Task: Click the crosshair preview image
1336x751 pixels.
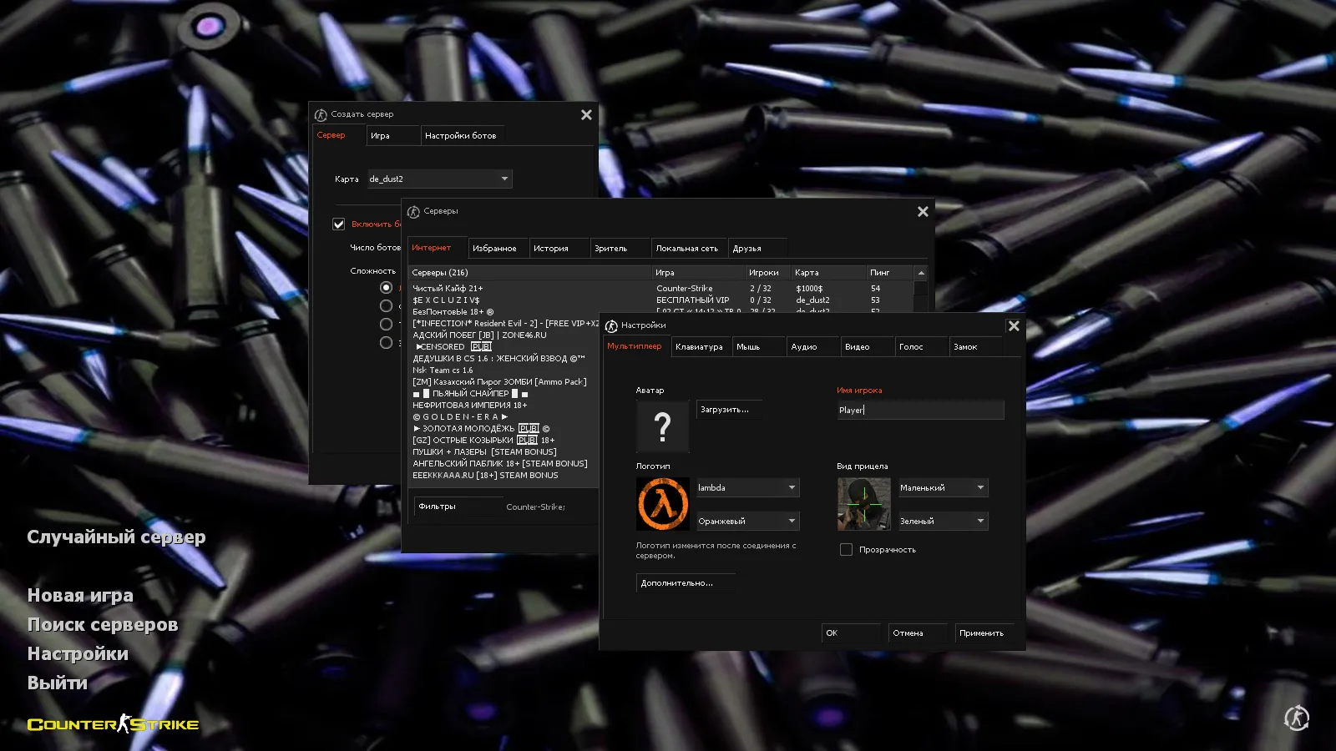Action: pos(863,503)
